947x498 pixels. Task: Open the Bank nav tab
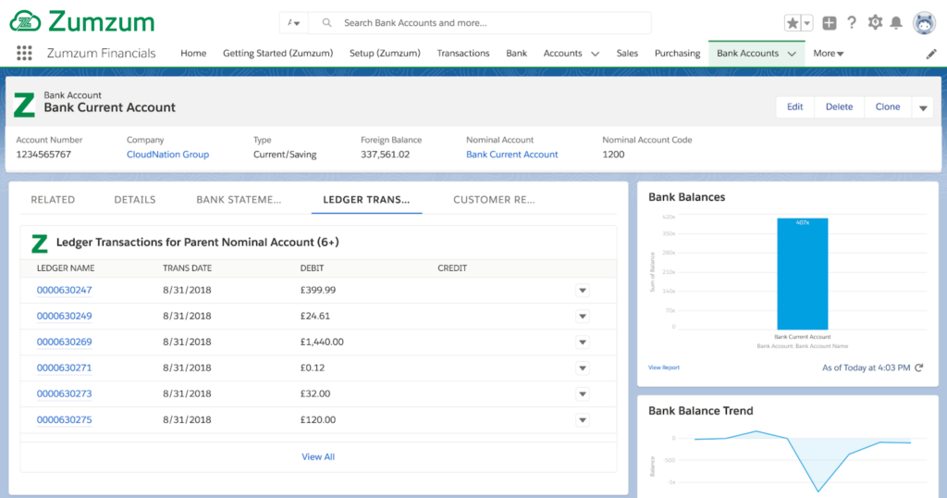point(516,53)
